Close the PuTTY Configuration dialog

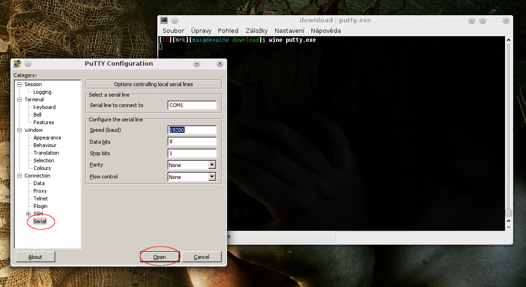click(220, 64)
